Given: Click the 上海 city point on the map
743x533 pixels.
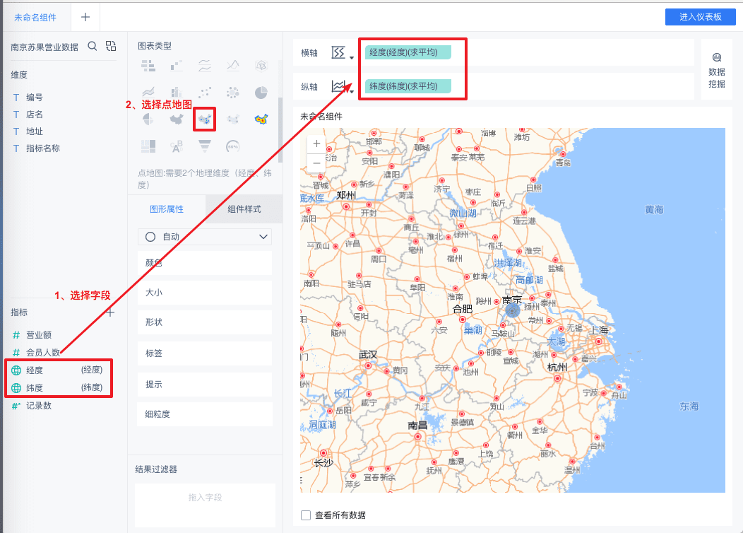Looking at the screenshot, I should click(598, 341).
